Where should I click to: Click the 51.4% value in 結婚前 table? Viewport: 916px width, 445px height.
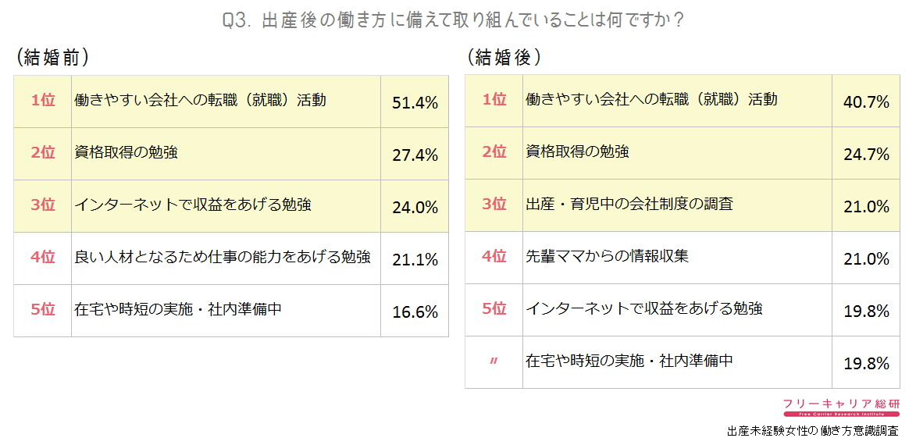[x=415, y=102]
